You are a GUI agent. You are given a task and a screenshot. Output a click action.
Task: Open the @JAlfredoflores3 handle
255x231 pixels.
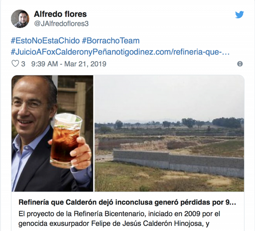pos(61,24)
